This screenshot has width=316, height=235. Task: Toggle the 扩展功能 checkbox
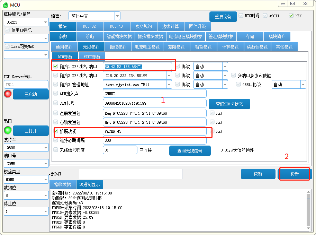click(56, 131)
